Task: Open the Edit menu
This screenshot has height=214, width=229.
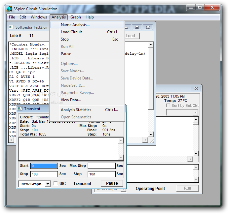Action: (x=23, y=17)
